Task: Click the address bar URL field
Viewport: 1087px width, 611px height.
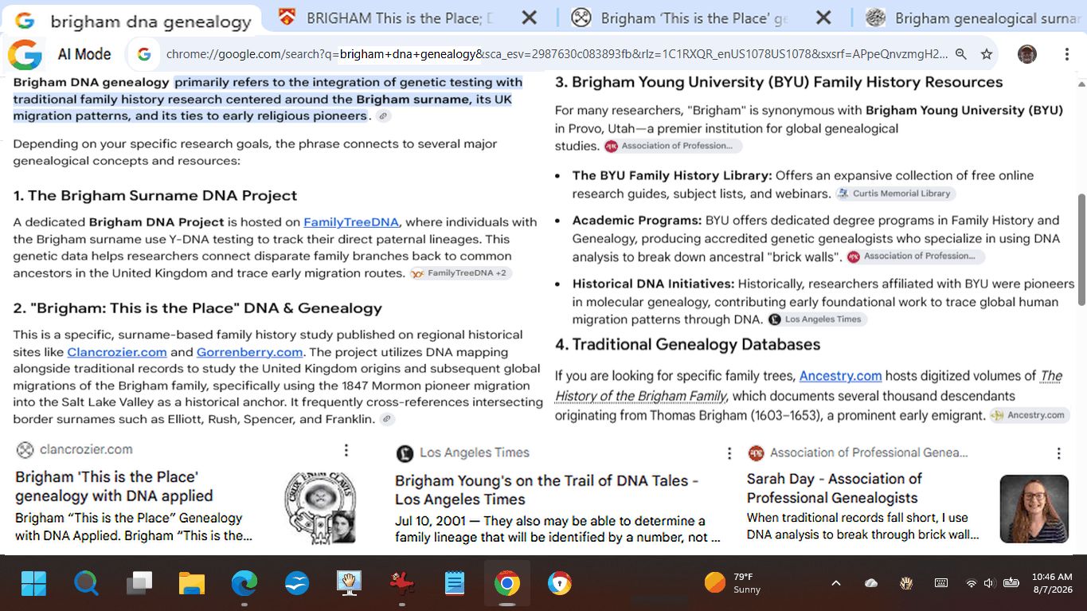Action: pos(557,54)
